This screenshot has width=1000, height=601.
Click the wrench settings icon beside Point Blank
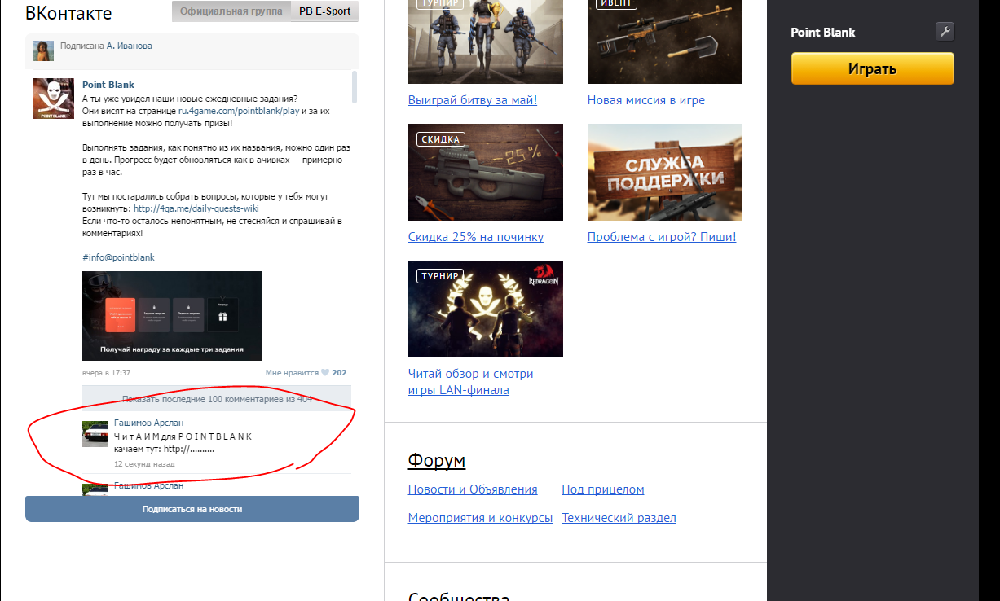coord(945,32)
